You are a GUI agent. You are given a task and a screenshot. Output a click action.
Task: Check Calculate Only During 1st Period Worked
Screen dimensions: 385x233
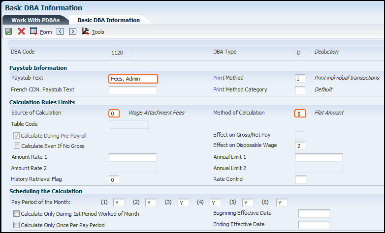click(x=16, y=214)
